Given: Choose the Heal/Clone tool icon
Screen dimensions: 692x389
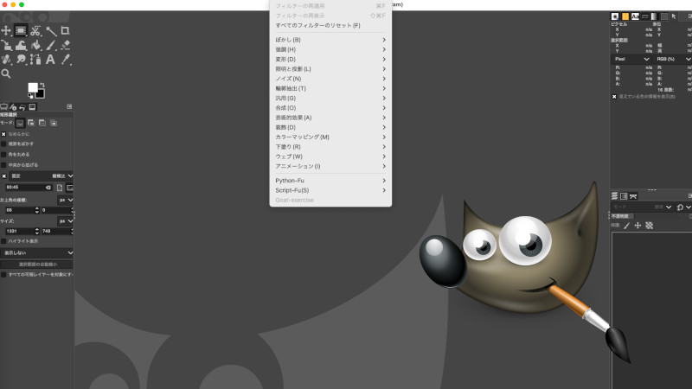Looking at the screenshot, I should [6, 60].
